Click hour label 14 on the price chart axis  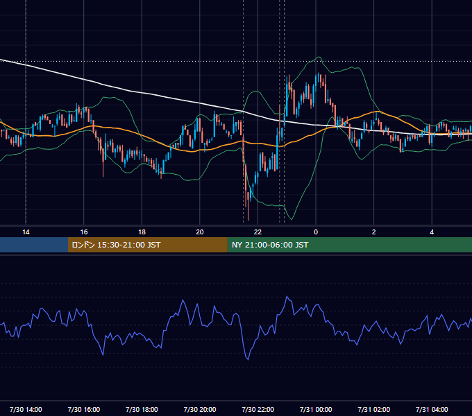[x=26, y=232]
